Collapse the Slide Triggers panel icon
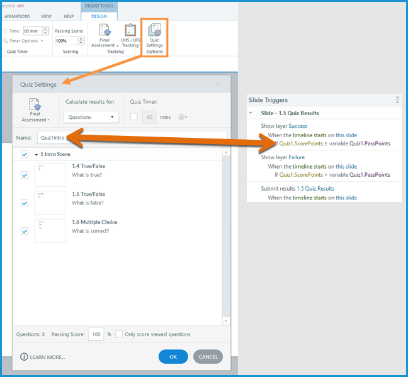 [x=397, y=100]
